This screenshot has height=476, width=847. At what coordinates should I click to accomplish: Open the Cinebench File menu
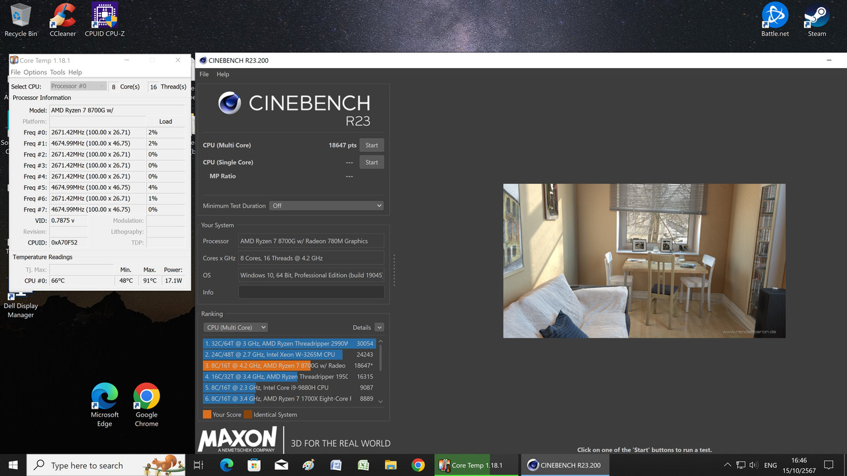(204, 74)
